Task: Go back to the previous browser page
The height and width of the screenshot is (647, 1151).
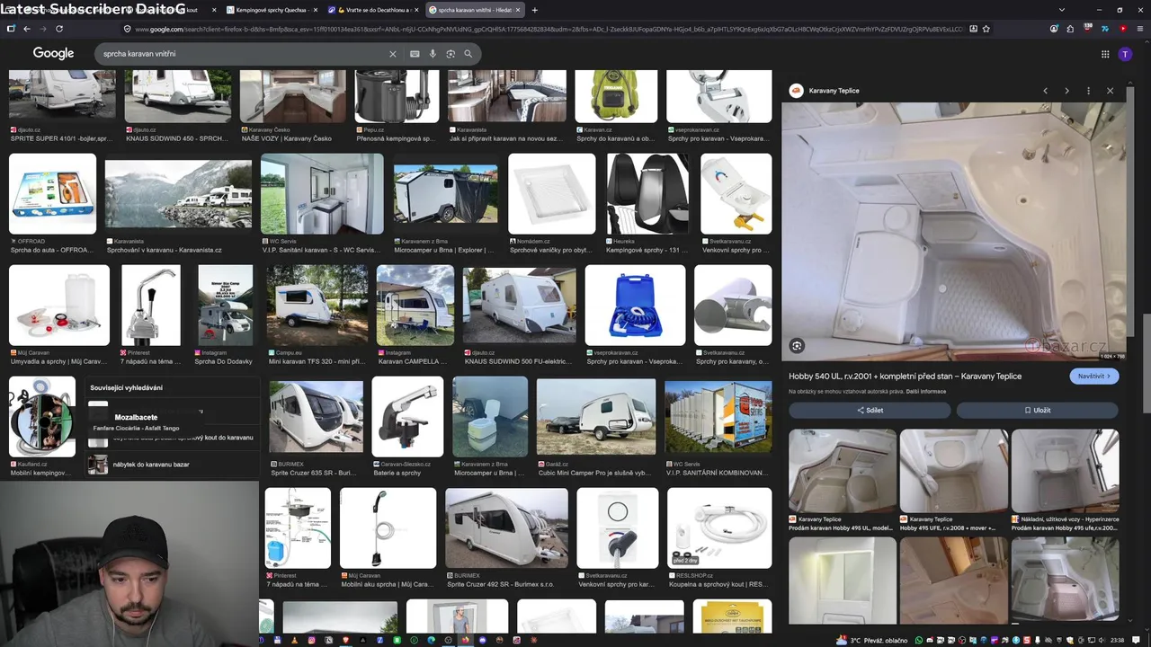Action: (x=27, y=29)
